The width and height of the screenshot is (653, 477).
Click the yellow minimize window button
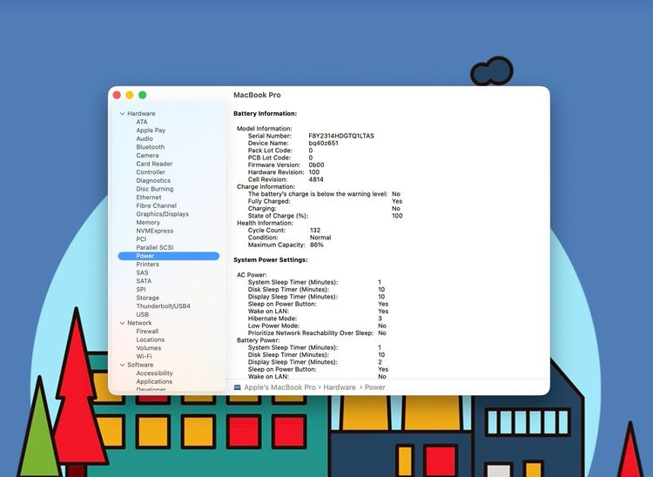pos(130,95)
